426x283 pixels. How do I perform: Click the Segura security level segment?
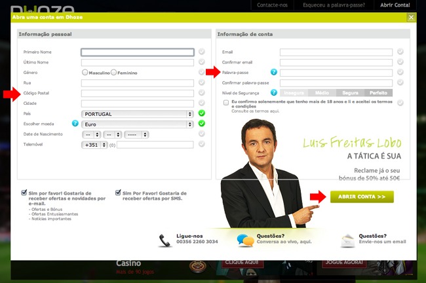[351, 93]
